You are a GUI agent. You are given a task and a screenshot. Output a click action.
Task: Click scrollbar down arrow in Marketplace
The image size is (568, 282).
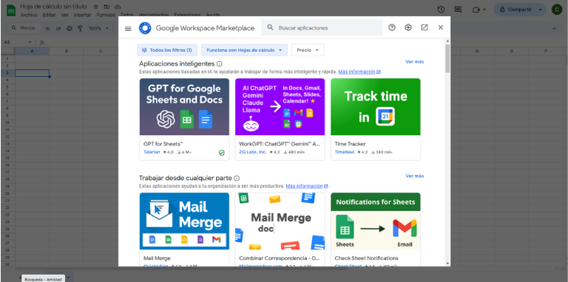point(447,264)
